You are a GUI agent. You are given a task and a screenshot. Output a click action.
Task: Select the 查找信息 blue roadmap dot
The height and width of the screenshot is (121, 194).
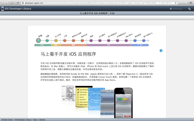point(135,40)
